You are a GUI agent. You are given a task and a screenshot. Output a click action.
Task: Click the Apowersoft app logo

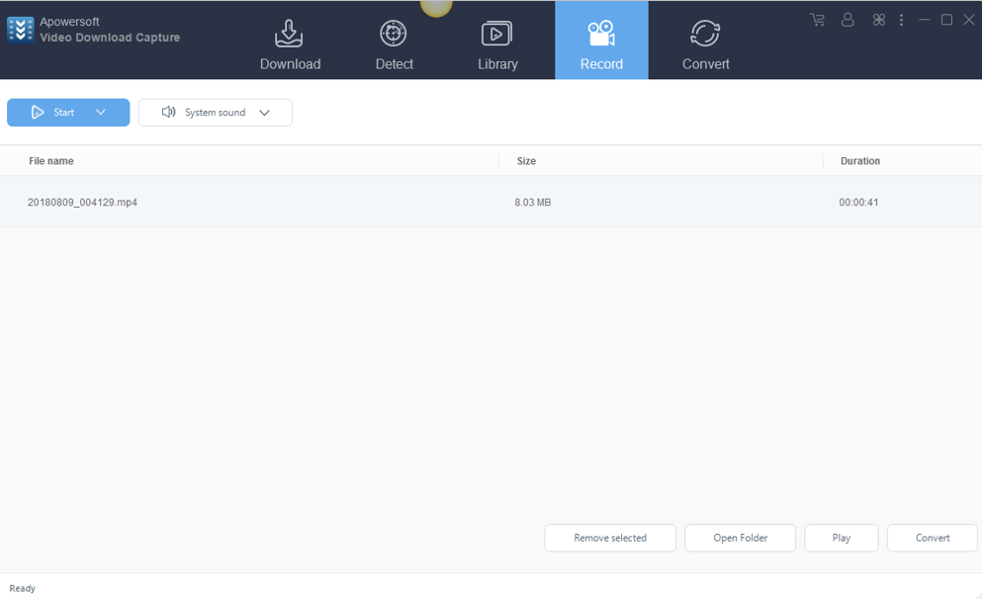click(20, 30)
